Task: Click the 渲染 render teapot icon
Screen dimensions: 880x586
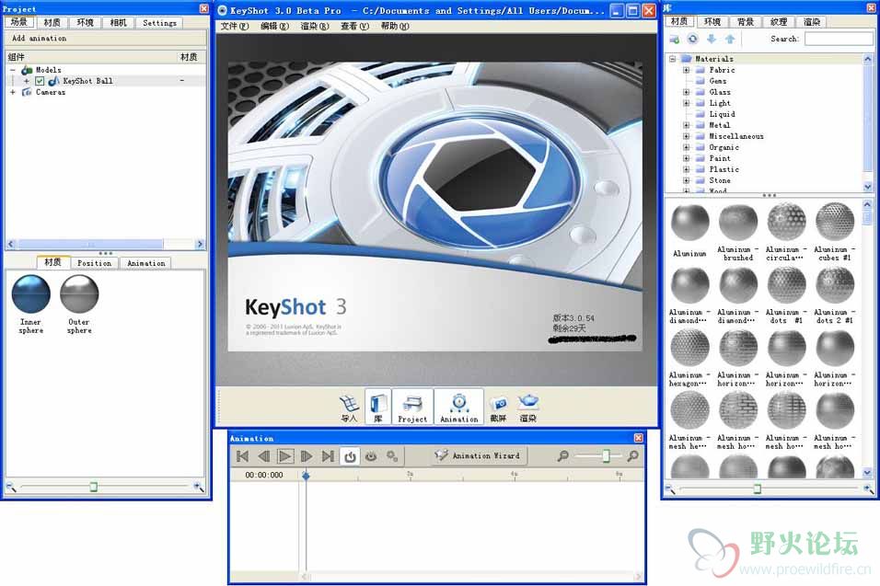Action: pyautogui.click(x=528, y=408)
